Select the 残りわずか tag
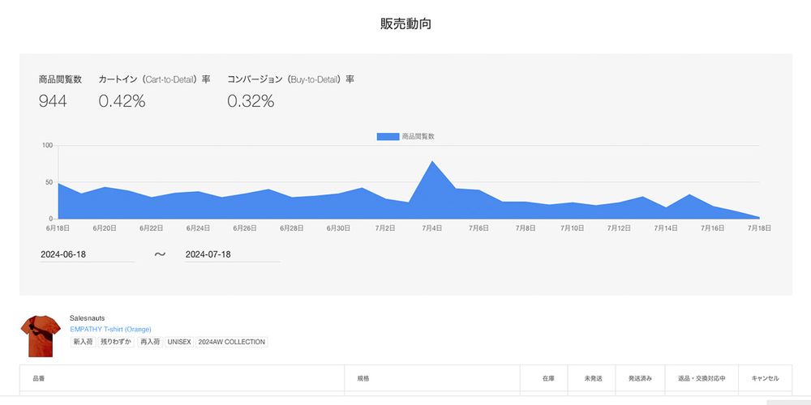 (x=115, y=343)
